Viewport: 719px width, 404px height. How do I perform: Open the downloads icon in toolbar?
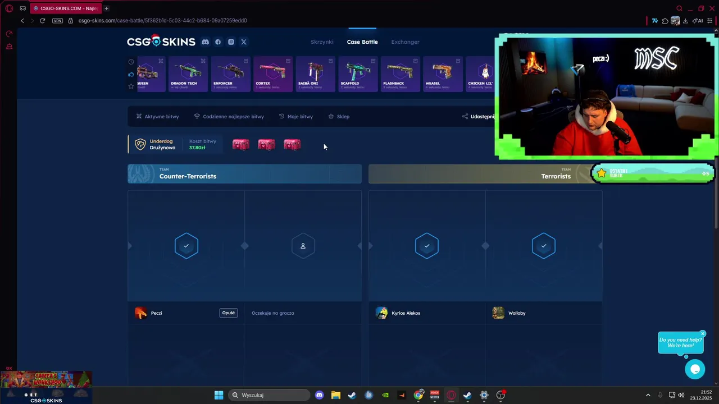pyautogui.click(x=685, y=21)
